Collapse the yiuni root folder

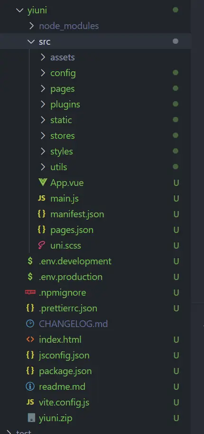(x=20, y=10)
